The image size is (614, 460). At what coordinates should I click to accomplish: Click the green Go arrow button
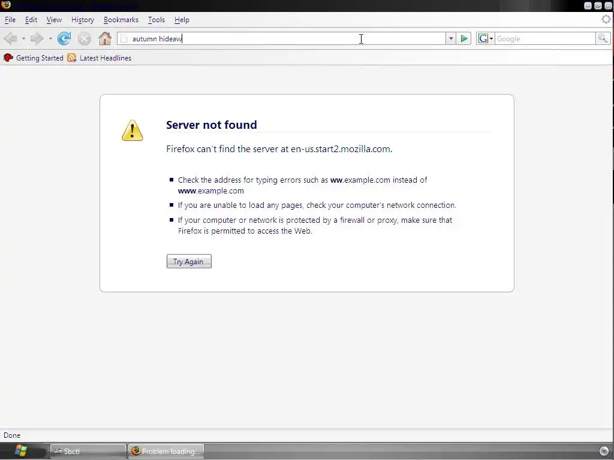464,39
